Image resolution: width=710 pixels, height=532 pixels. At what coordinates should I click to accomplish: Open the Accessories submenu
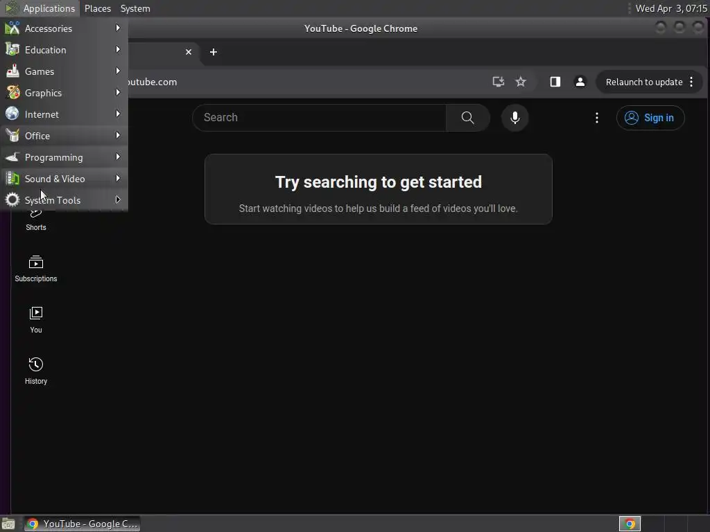(64, 28)
